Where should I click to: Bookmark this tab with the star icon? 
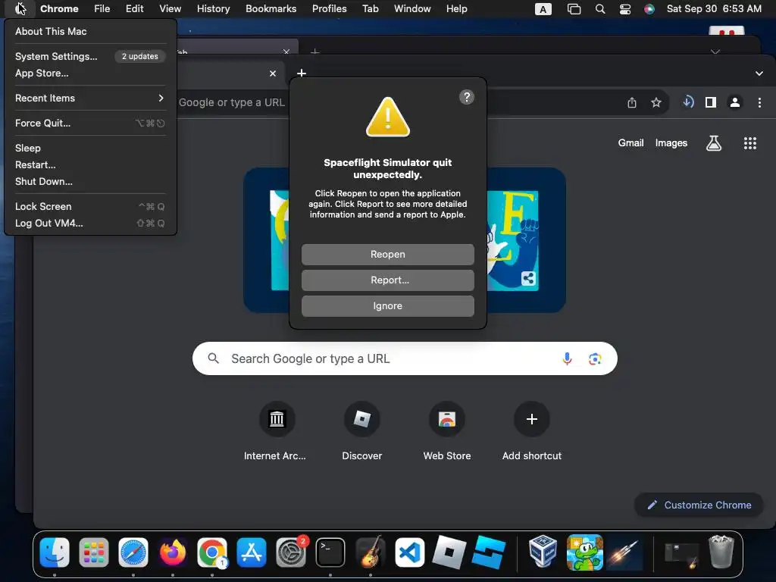(x=656, y=102)
